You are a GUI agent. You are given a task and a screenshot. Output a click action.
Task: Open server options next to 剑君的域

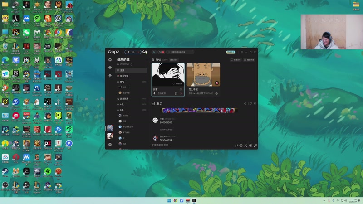(x=147, y=60)
